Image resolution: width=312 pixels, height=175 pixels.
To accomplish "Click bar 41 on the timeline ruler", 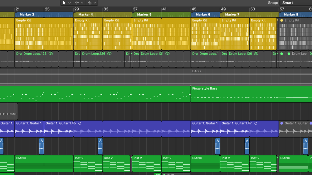I will [x=164, y=9].
